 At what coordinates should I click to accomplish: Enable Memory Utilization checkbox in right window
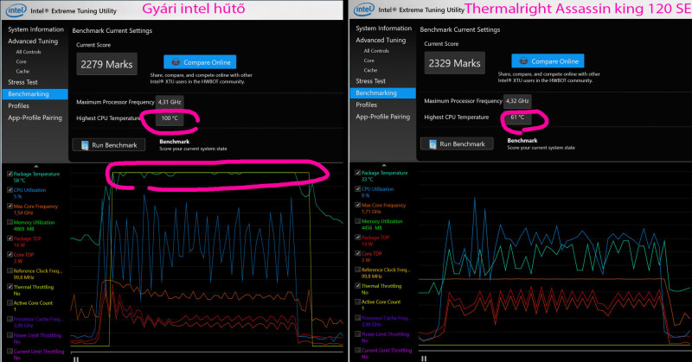click(x=357, y=221)
